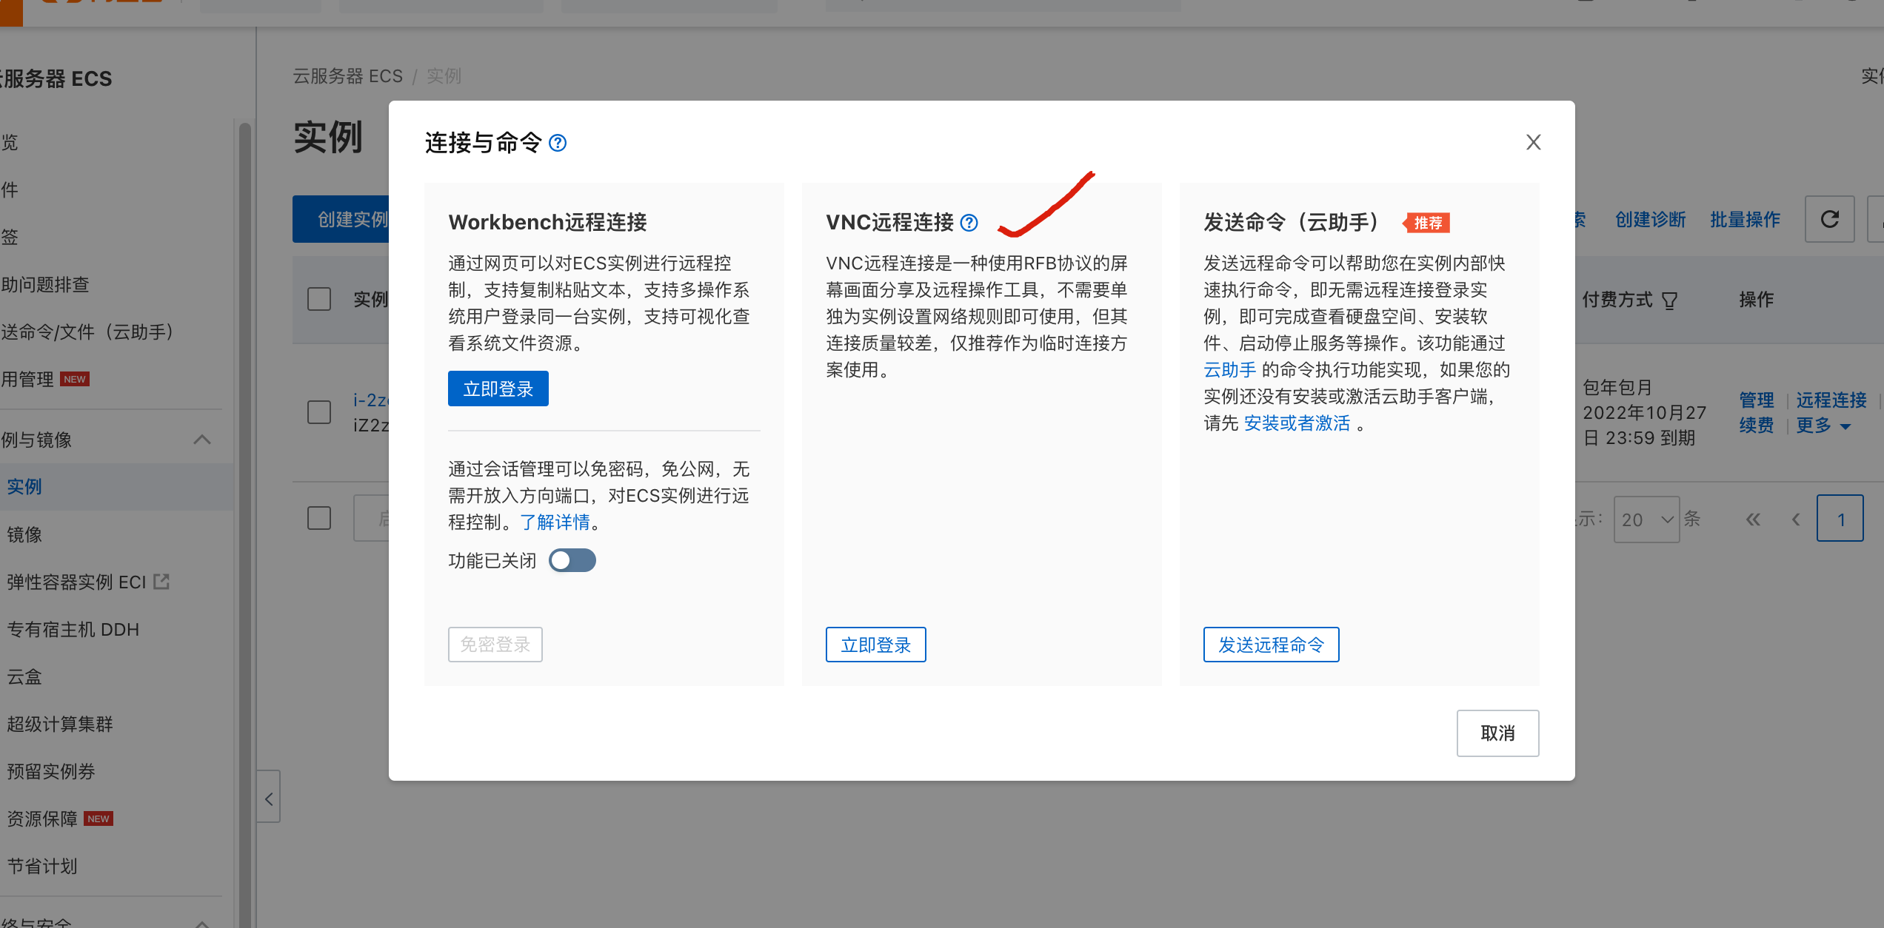Screen dimensions: 1884x928
Task: Toggle the 功能已关闭 session management switch
Action: point(572,560)
